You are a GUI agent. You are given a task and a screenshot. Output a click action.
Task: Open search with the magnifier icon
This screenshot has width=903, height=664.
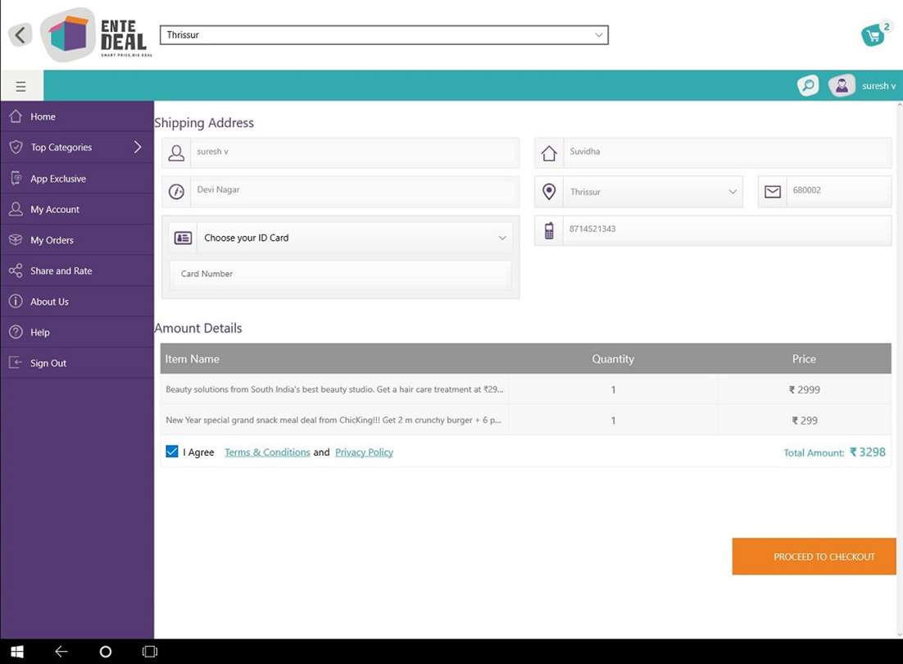(808, 86)
